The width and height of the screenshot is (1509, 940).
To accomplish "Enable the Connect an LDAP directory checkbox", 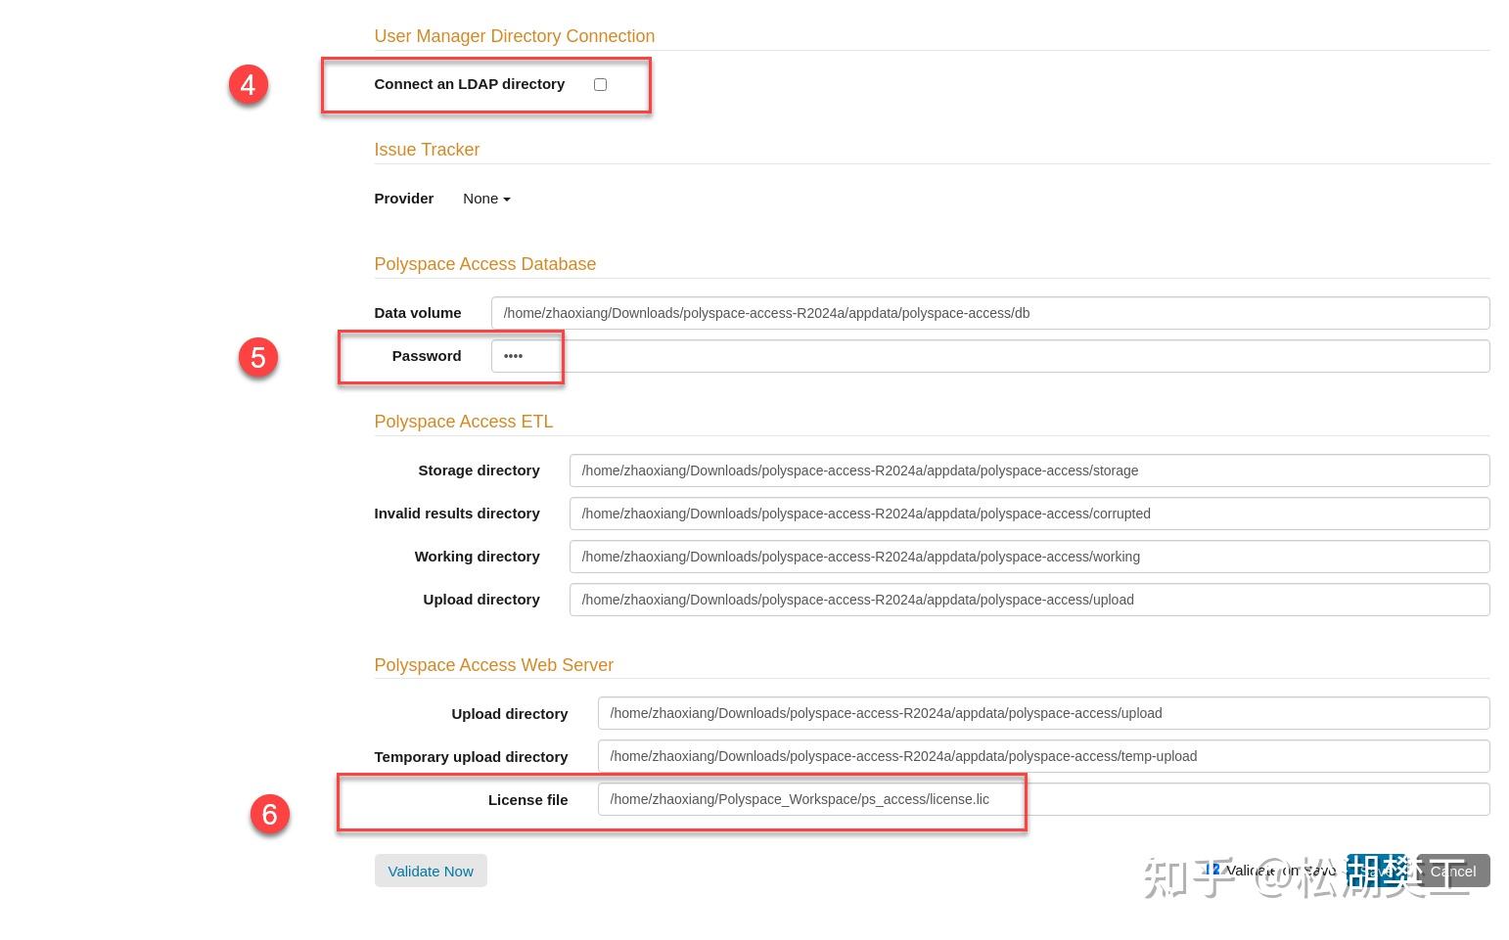I will click(x=600, y=84).
